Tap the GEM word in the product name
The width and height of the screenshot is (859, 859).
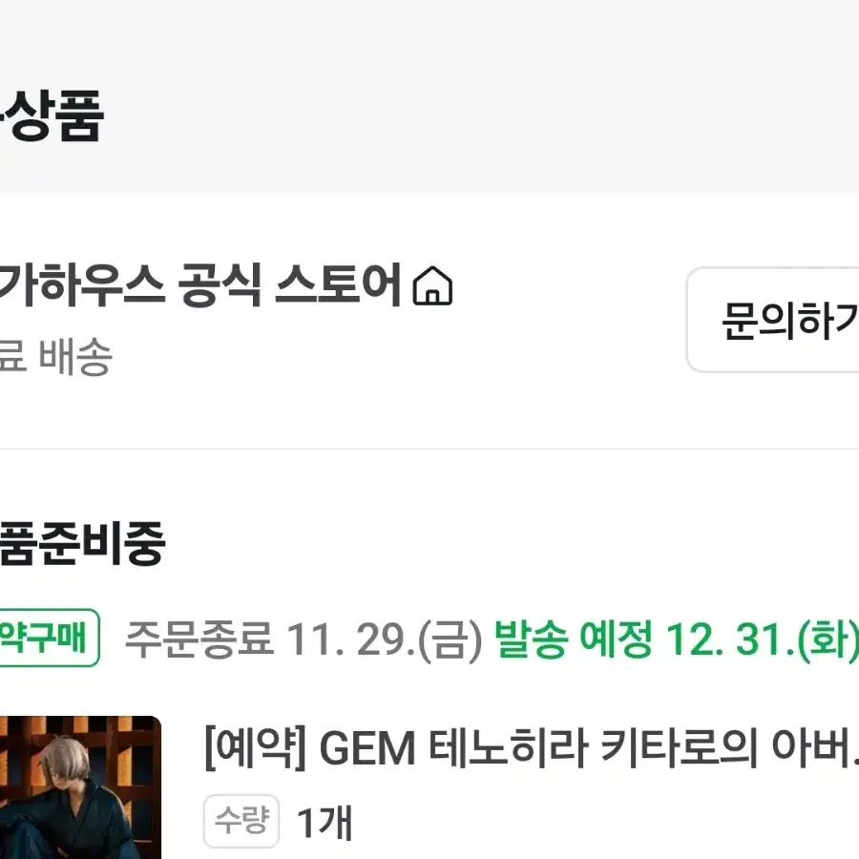tap(367, 749)
